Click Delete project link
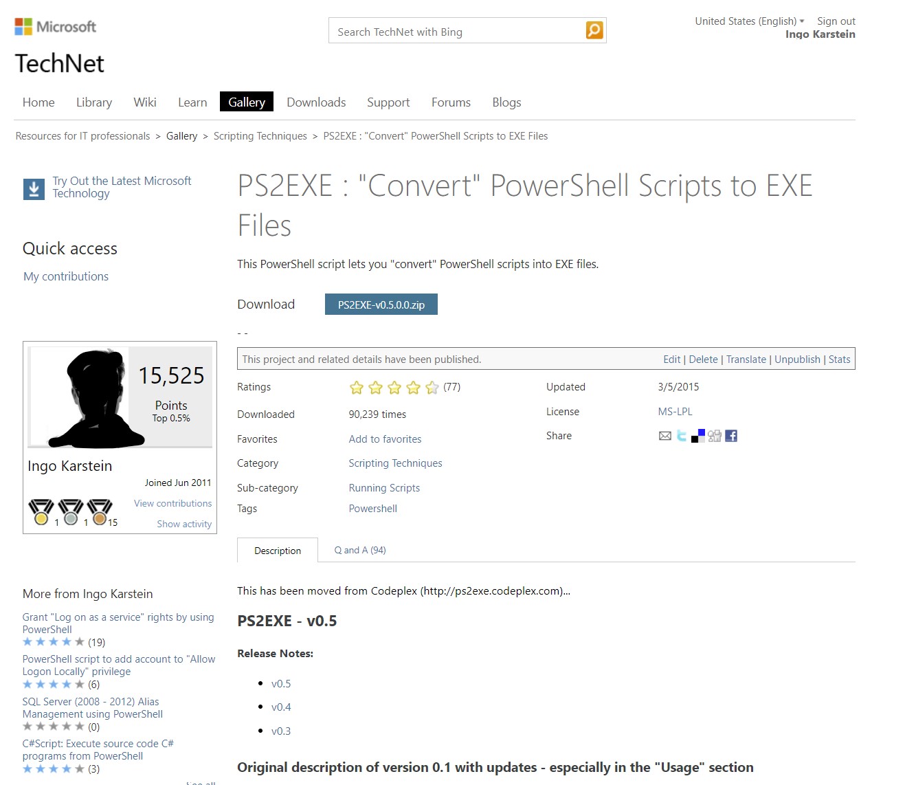916x785 pixels. [x=703, y=360]
